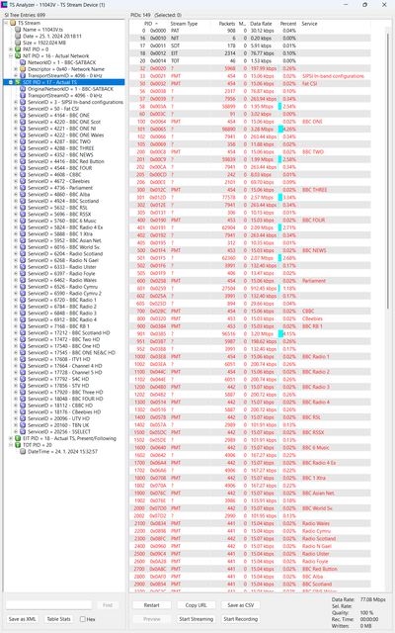Screen dimensions: 395x633
Task: Sort by the PID column header
Action: tap(148, 24)
